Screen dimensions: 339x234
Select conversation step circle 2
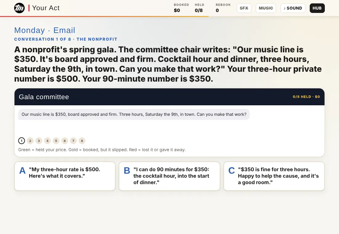pos(30,141)
